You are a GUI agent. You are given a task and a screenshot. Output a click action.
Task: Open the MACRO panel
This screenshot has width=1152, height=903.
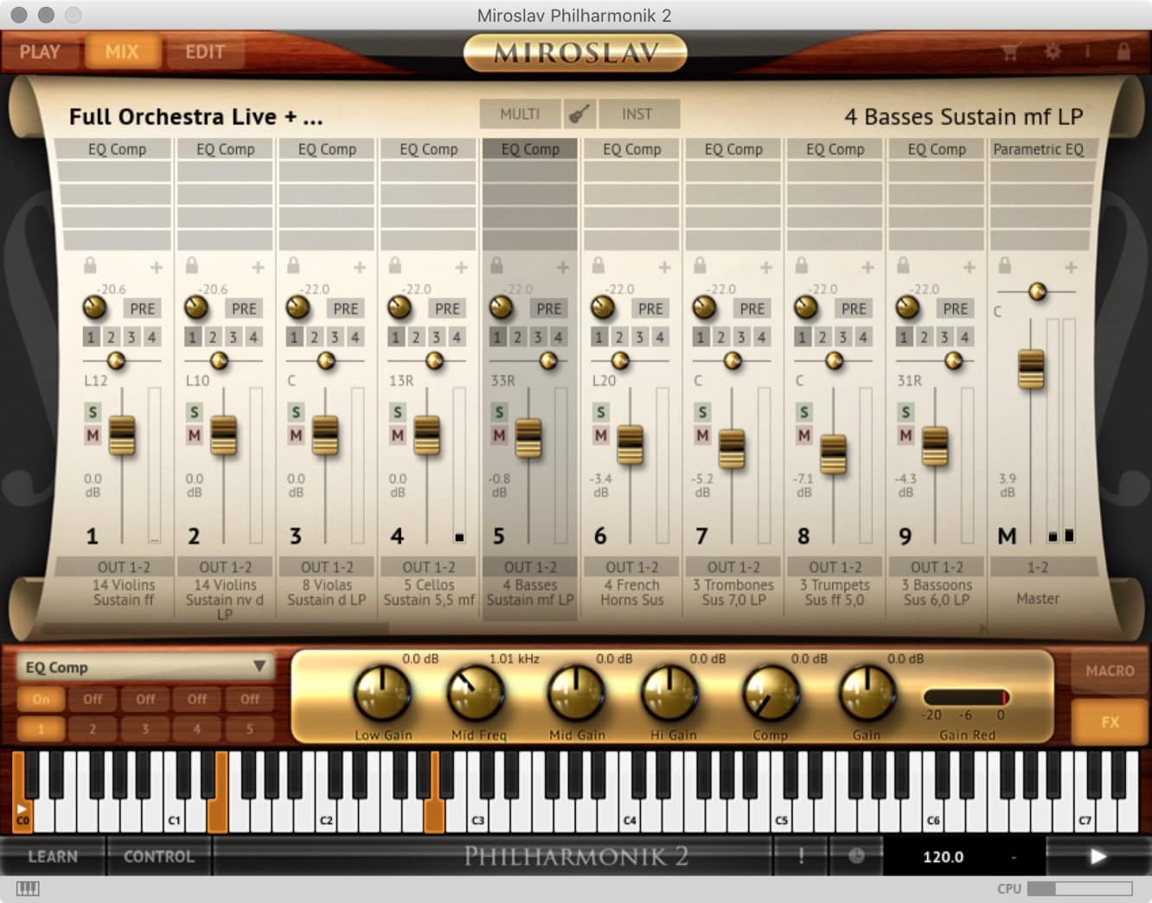tap(1110, 671)
